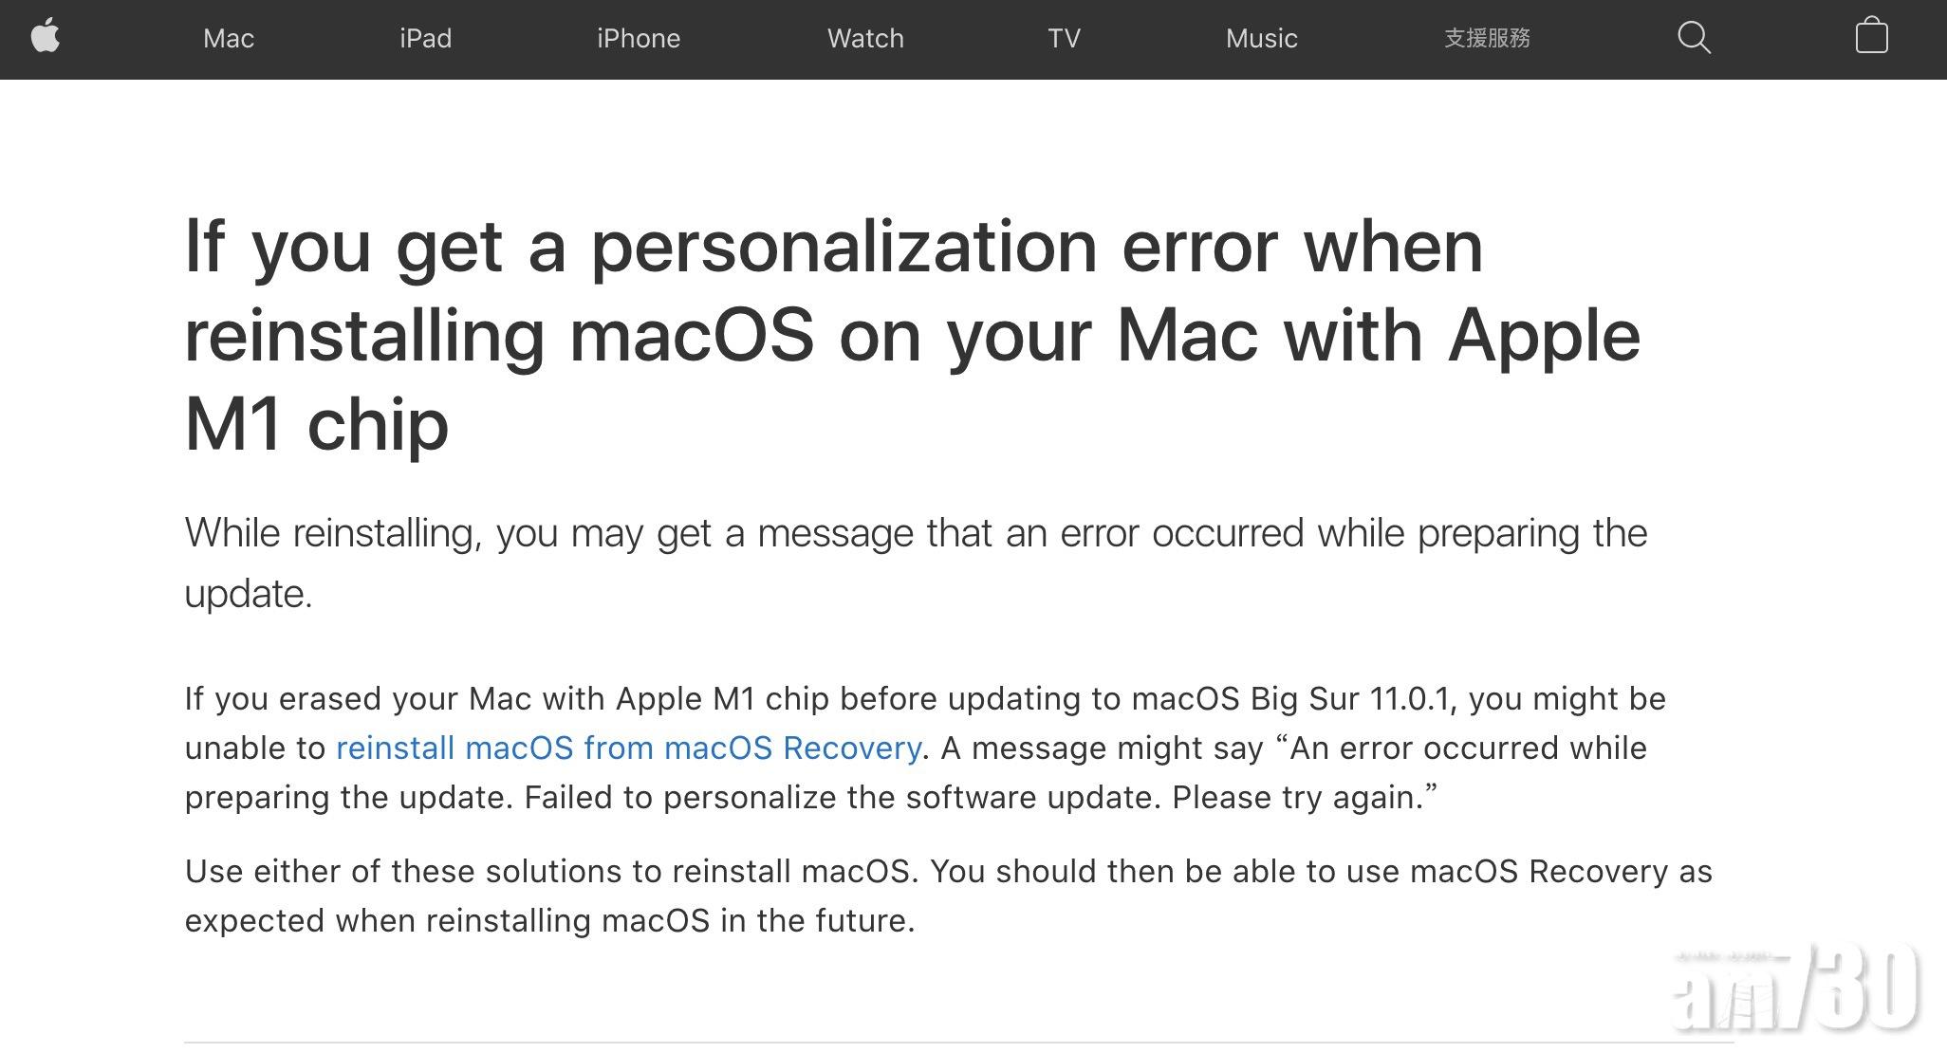Open the shopping bag icon
Image resolution: width=1947 pixels, height=1053 pixels.
(1871, 37)
